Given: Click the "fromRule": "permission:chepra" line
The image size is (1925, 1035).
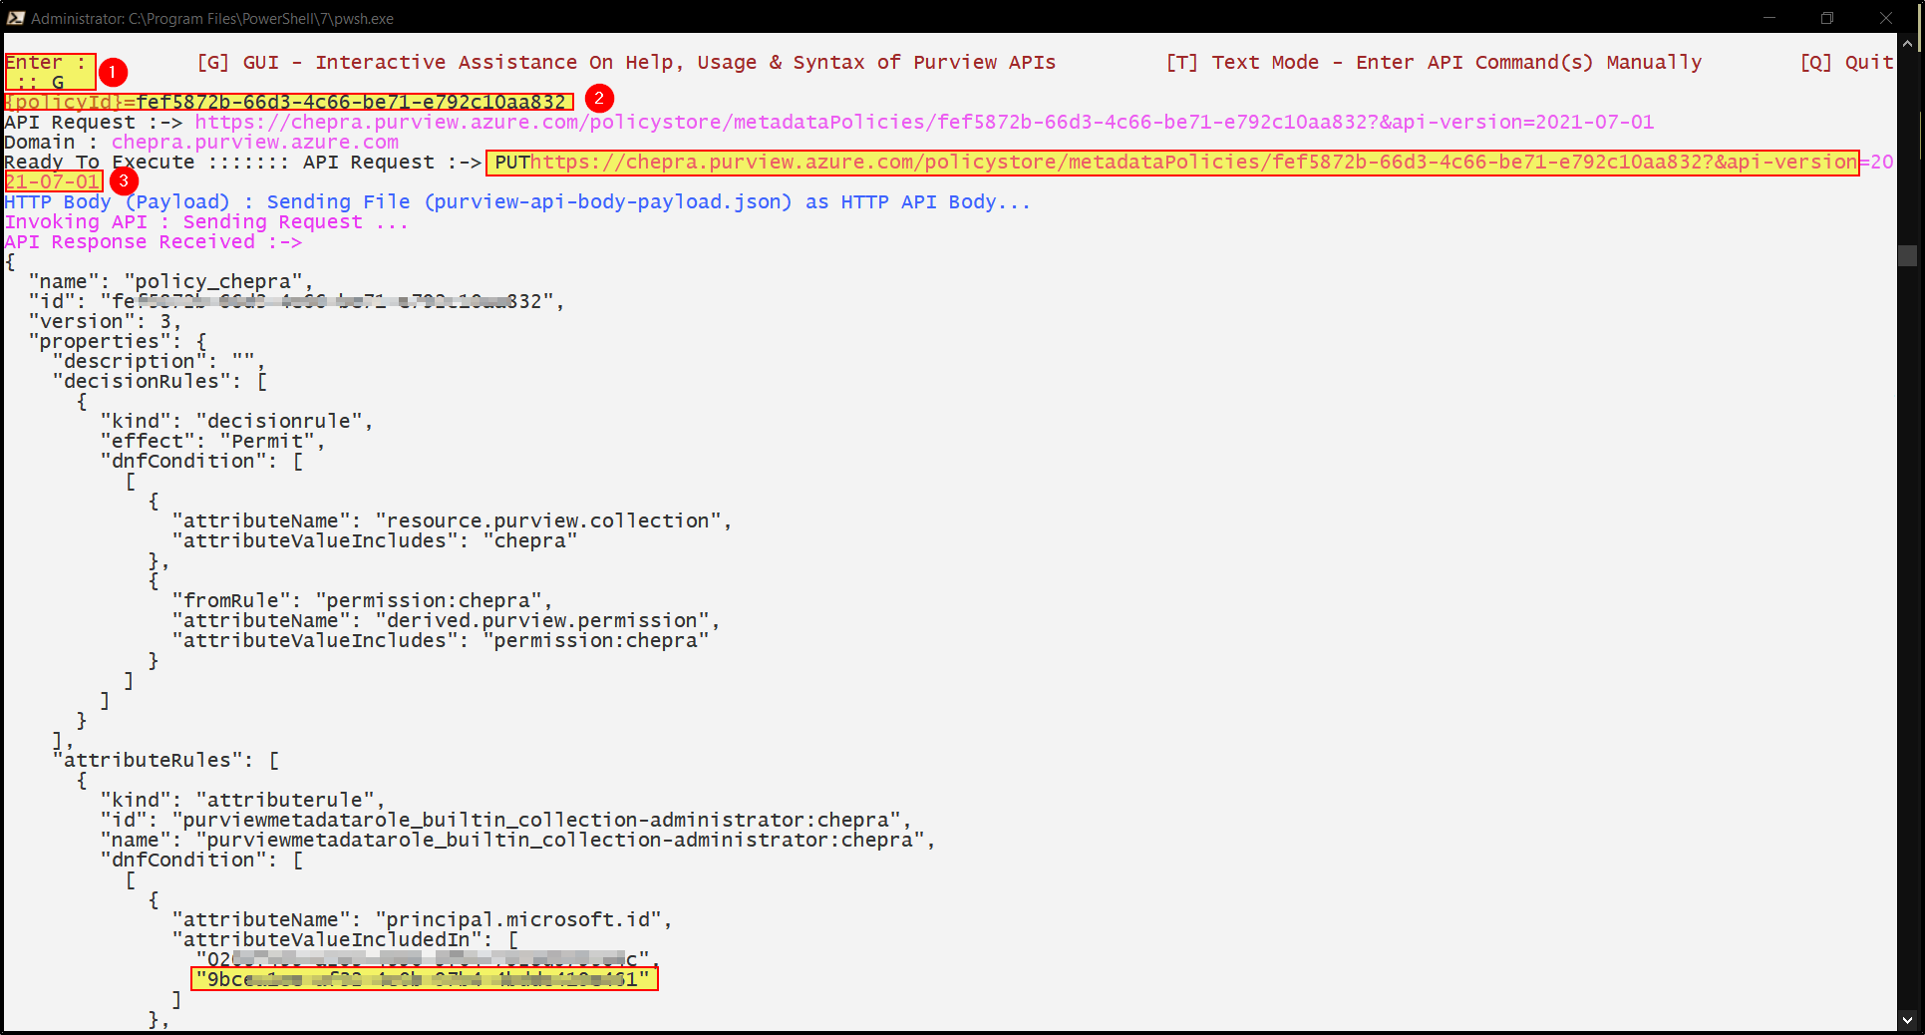Looking at the screenshot, I should pyautogui.click(x=362, y=601).
